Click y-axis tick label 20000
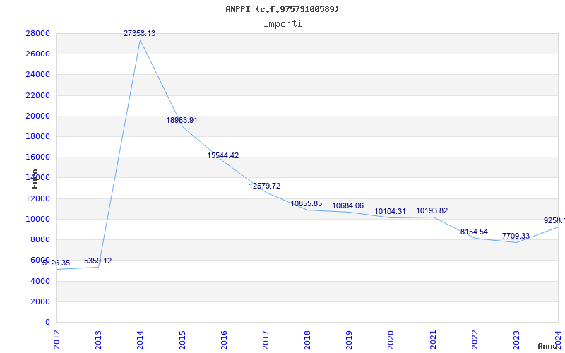This screenshot has width=565, height=353. click(x=38, y=116)
